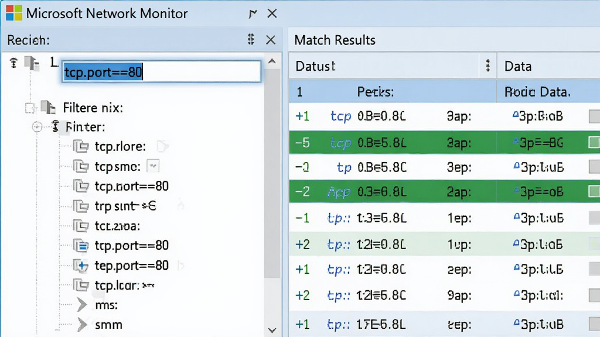
Task: Expand the smm node chevron
Action: pos(82,325)
